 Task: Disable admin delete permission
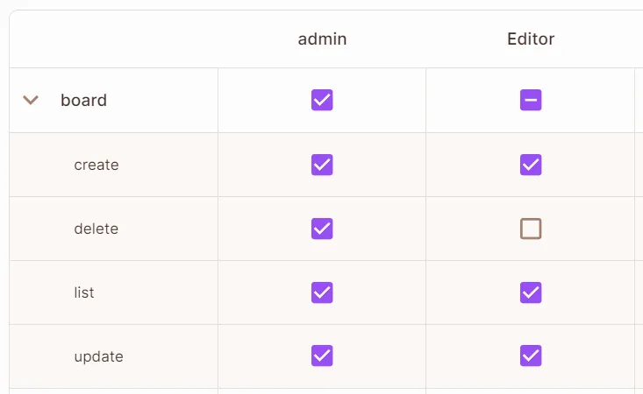[x=322, y=229]
